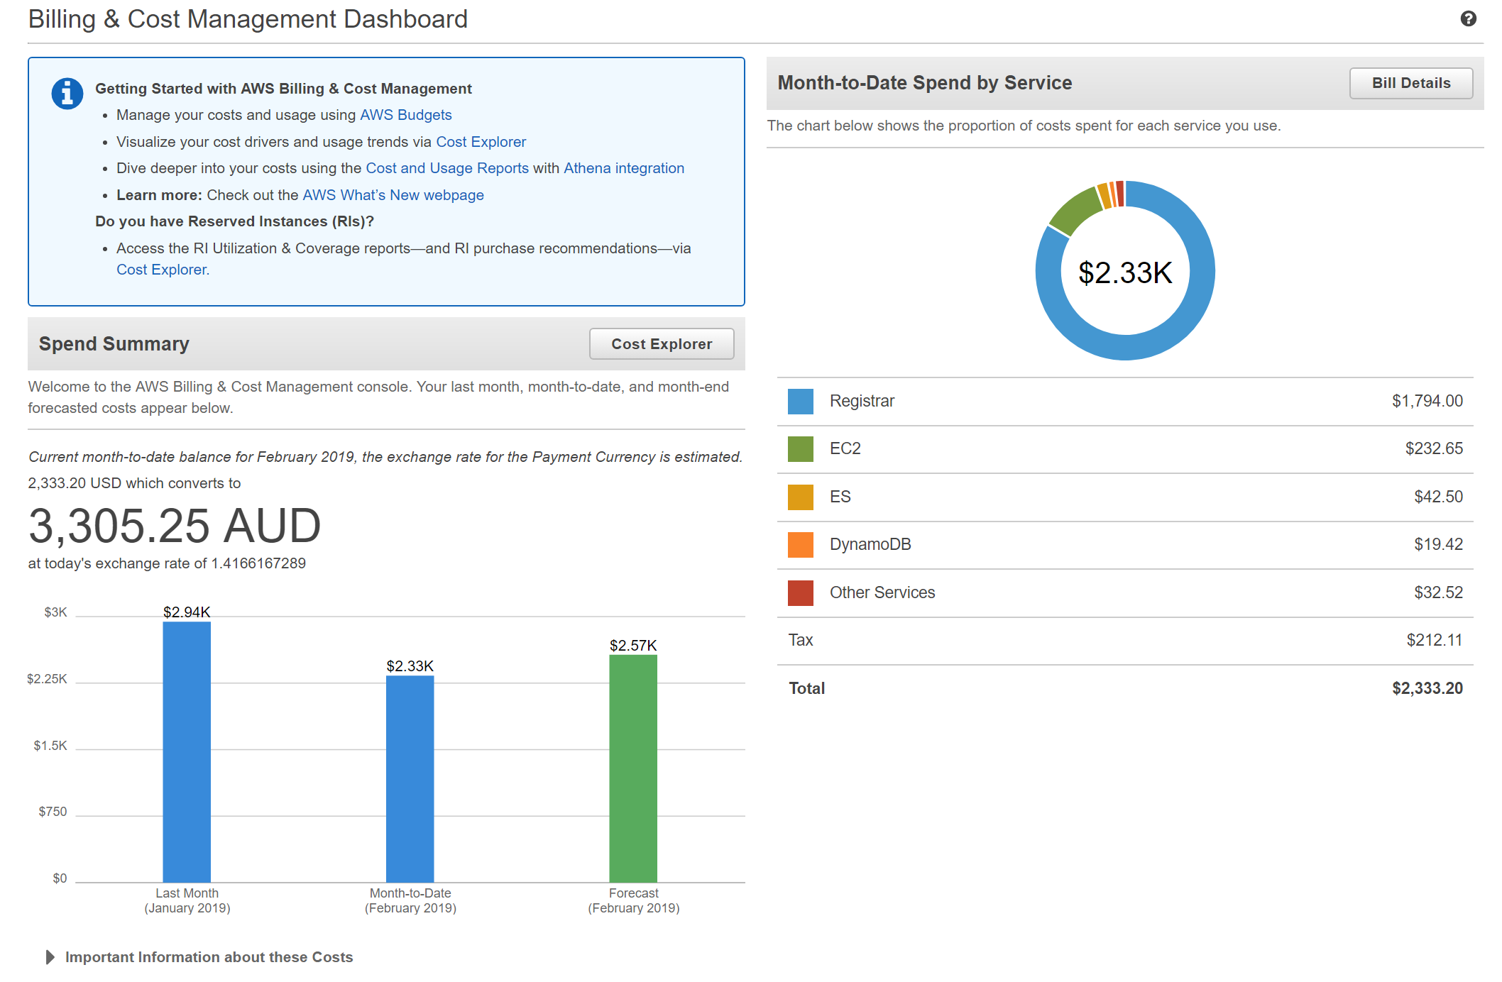The height and width of the screenshot is (982, 1502).
Task: Click the $32.52 Other Services amount
Action: pyautogui.click(x=1438, y=593)
